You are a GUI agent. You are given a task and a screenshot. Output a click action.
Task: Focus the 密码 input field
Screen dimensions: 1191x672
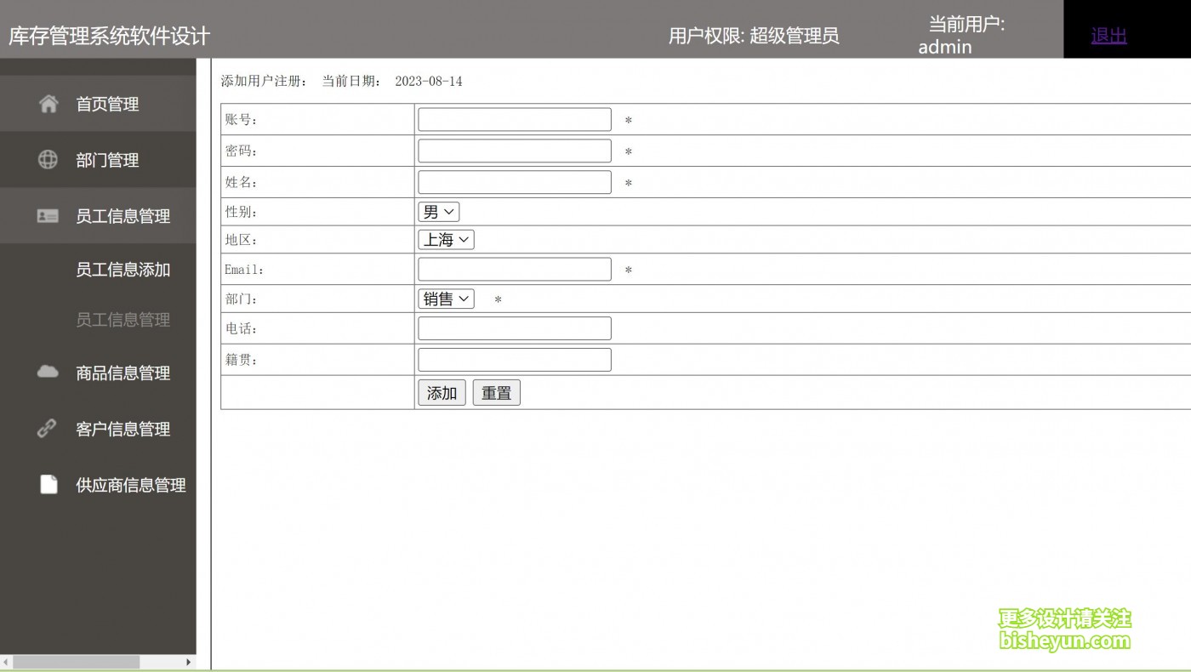[x=515, y=151]
